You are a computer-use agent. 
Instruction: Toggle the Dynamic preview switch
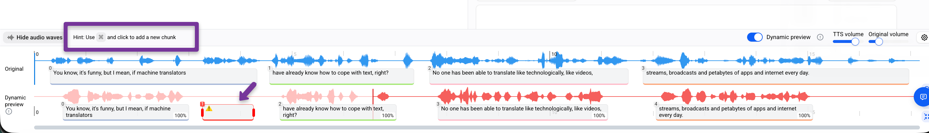(755, 37)
